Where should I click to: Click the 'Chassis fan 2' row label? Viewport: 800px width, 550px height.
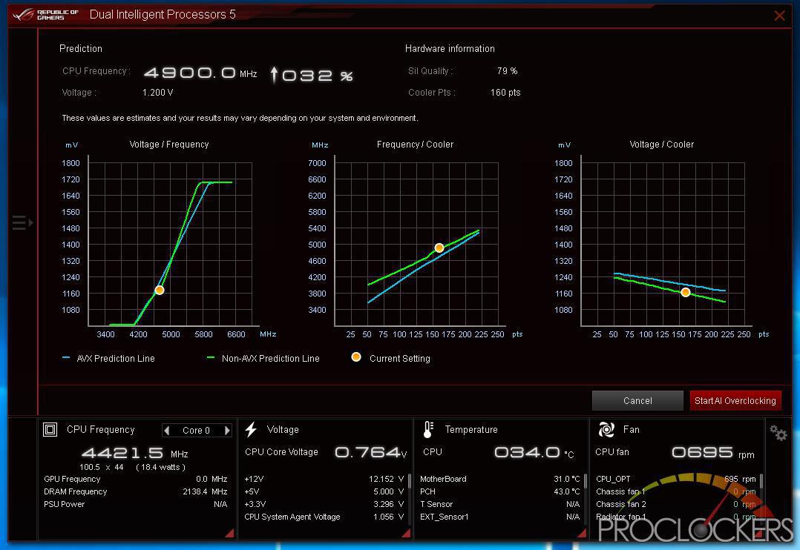point(621,504)
